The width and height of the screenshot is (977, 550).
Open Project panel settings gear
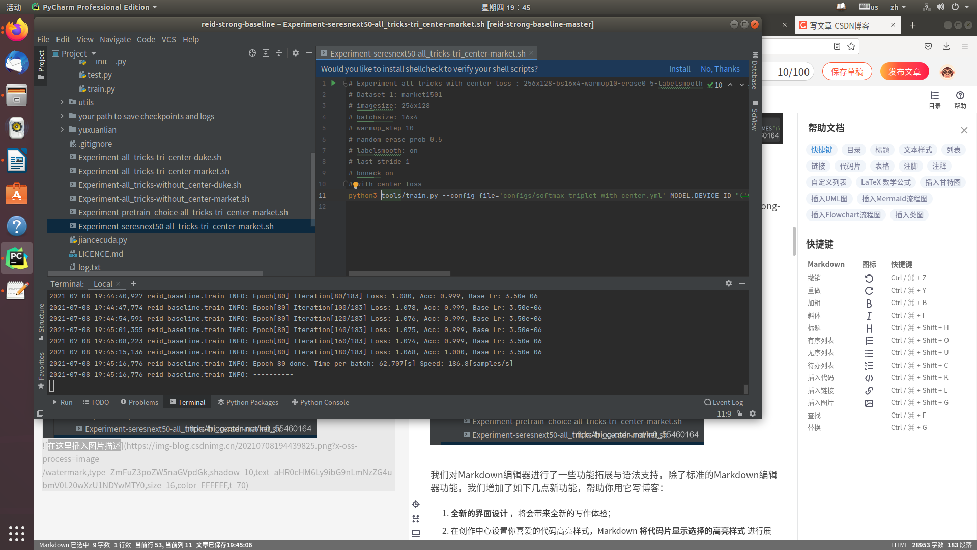[295, 53]
